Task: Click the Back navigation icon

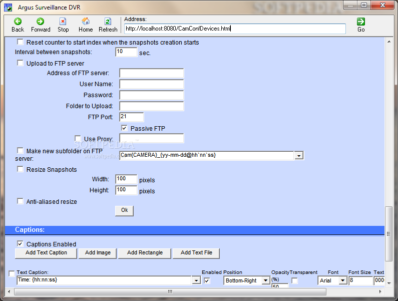Action: point(18,22)
